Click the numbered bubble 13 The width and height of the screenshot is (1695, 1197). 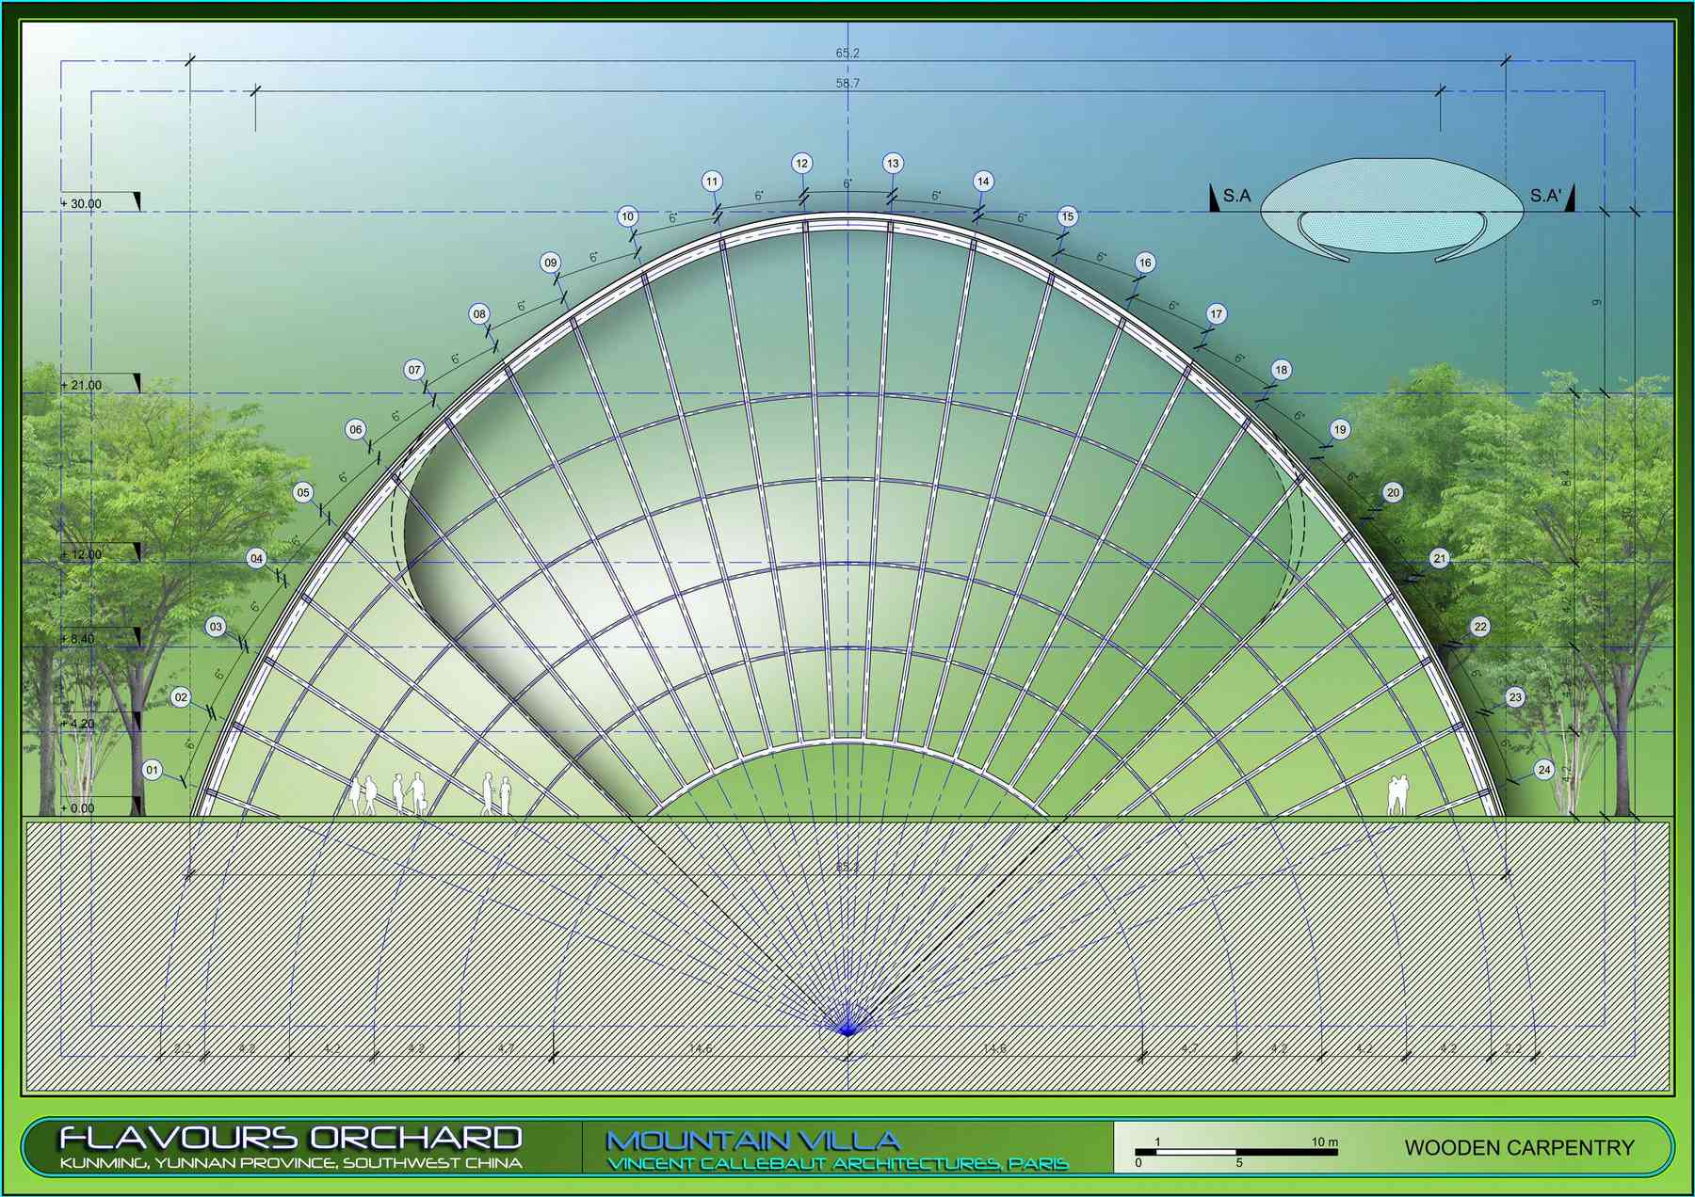pyautogui.click(x=893, y=163)
